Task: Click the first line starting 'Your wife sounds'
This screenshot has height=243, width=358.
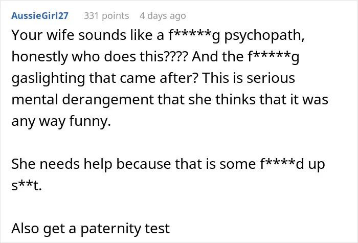Action: (x=158, y=36)
